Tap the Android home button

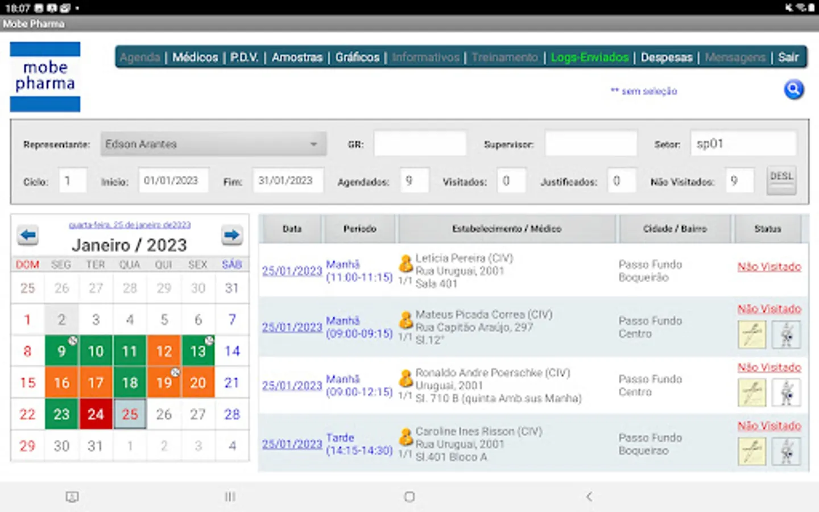[x=409, y=497]
